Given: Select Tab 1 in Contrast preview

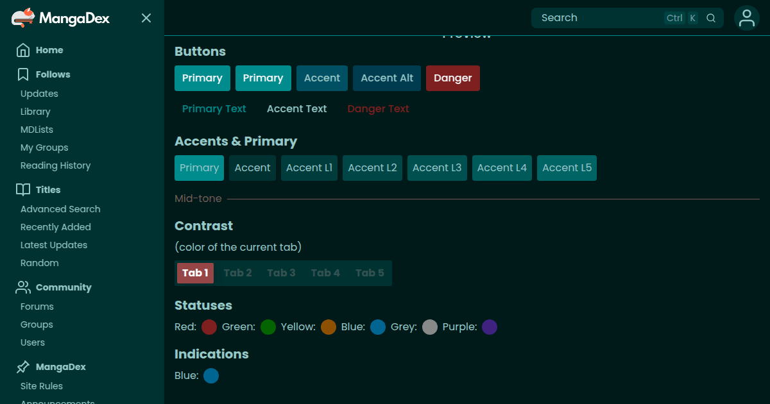Looking at the screenshot, I should tap(195, 273).
